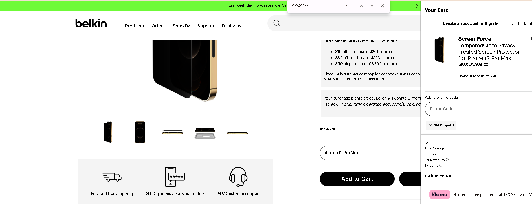
Task: Open the Products menu
Action: tap(134, 26)
